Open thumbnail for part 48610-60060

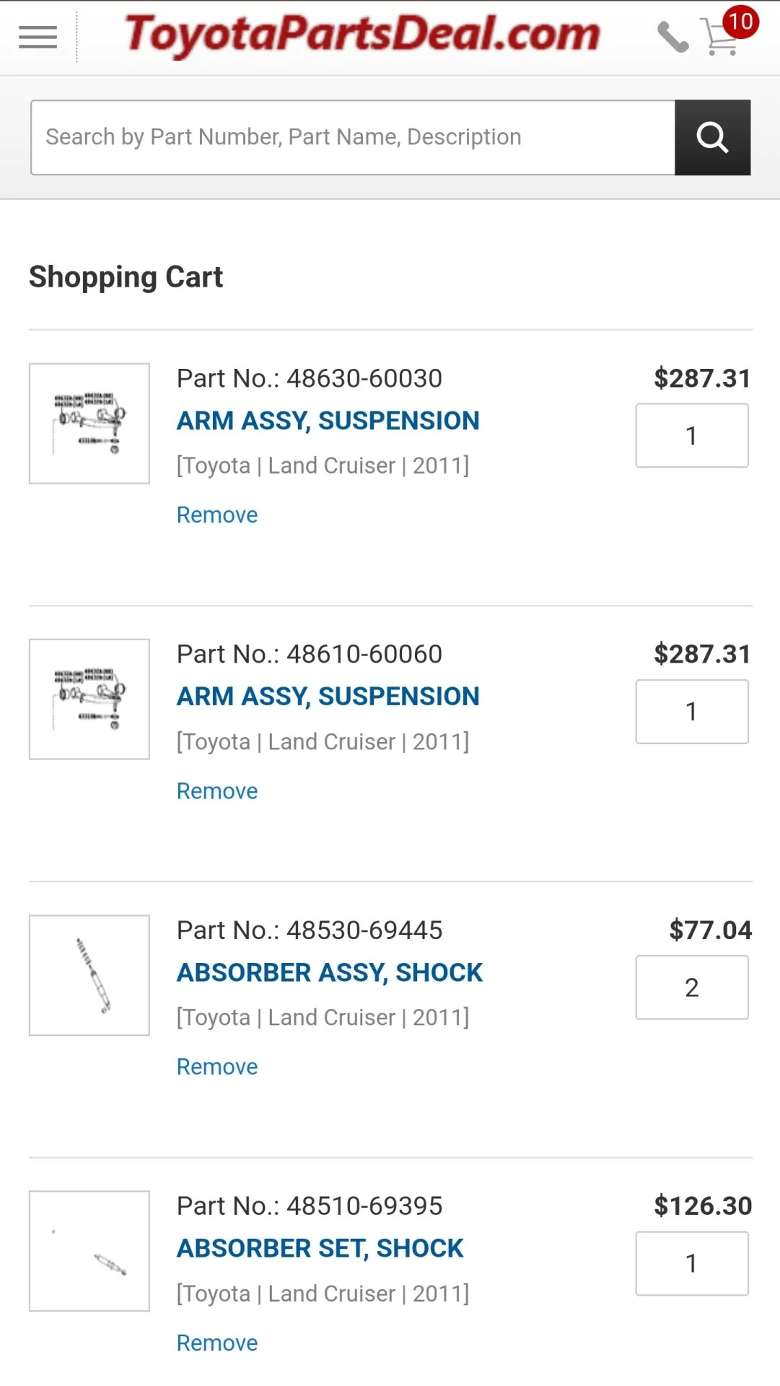(x=89, y=699)
